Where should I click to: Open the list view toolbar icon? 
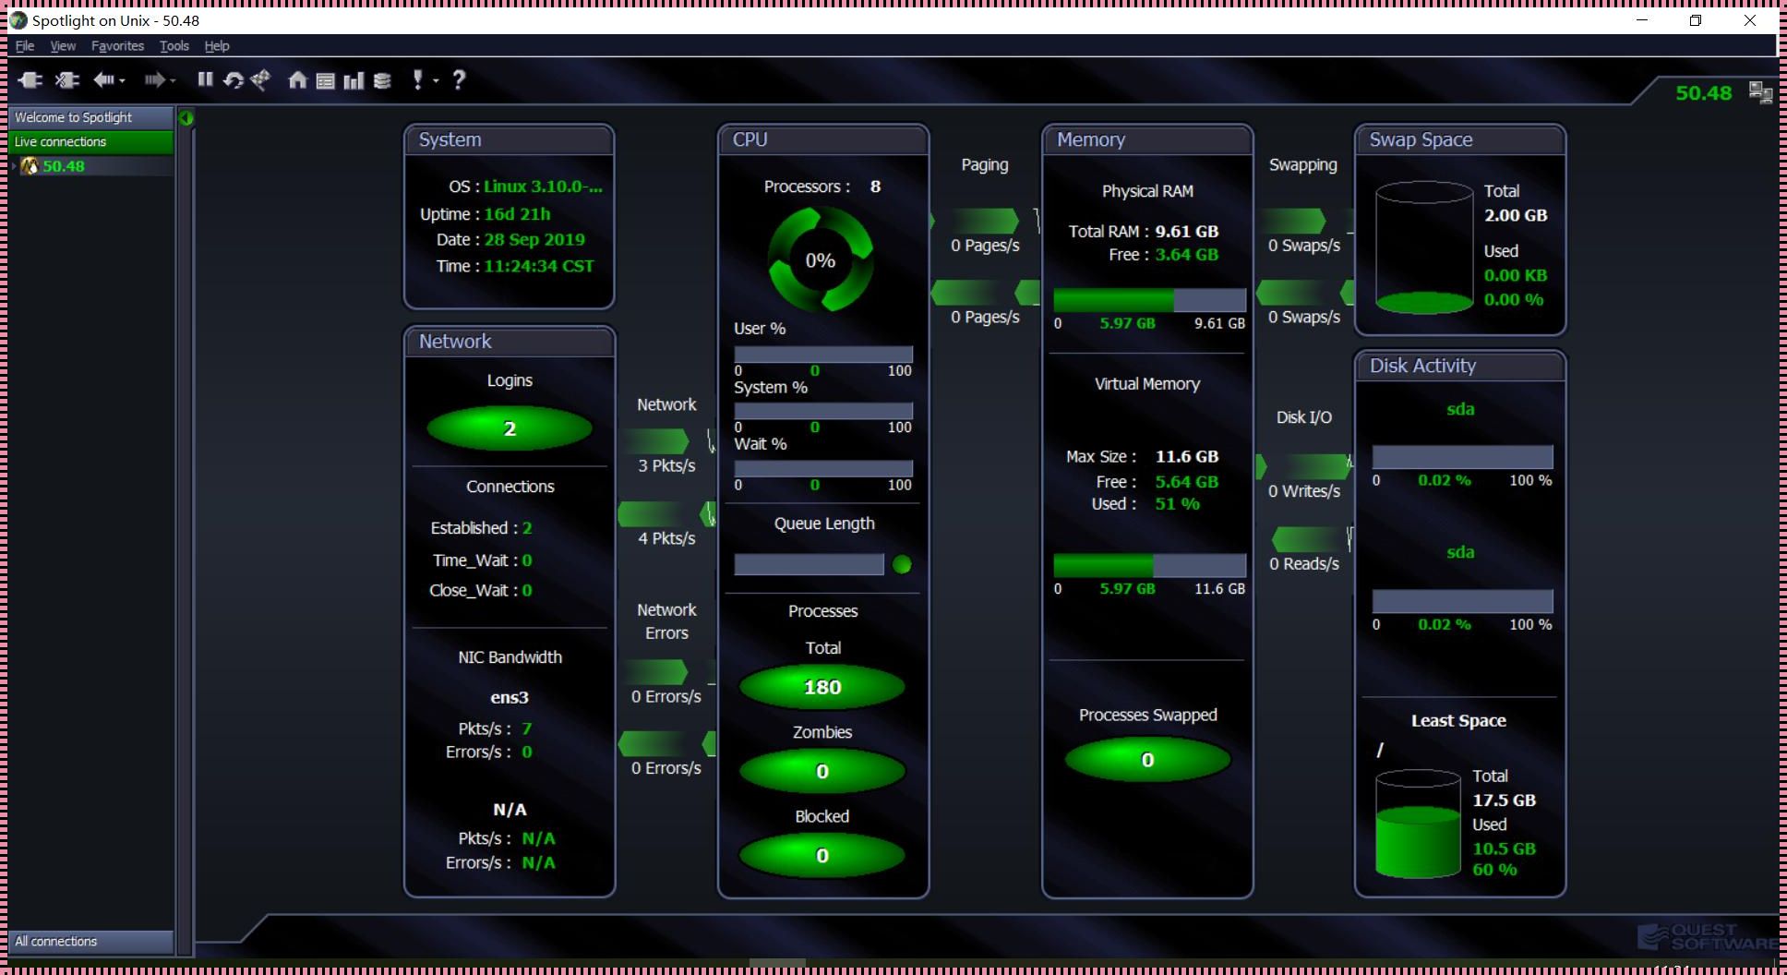[x=325, y=81]
